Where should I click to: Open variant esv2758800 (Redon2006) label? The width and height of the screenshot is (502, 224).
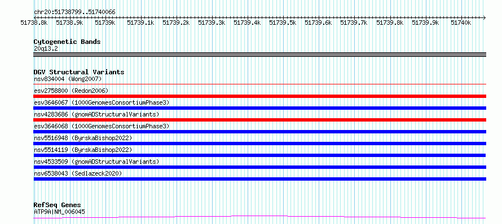click(x=71, y=91)
